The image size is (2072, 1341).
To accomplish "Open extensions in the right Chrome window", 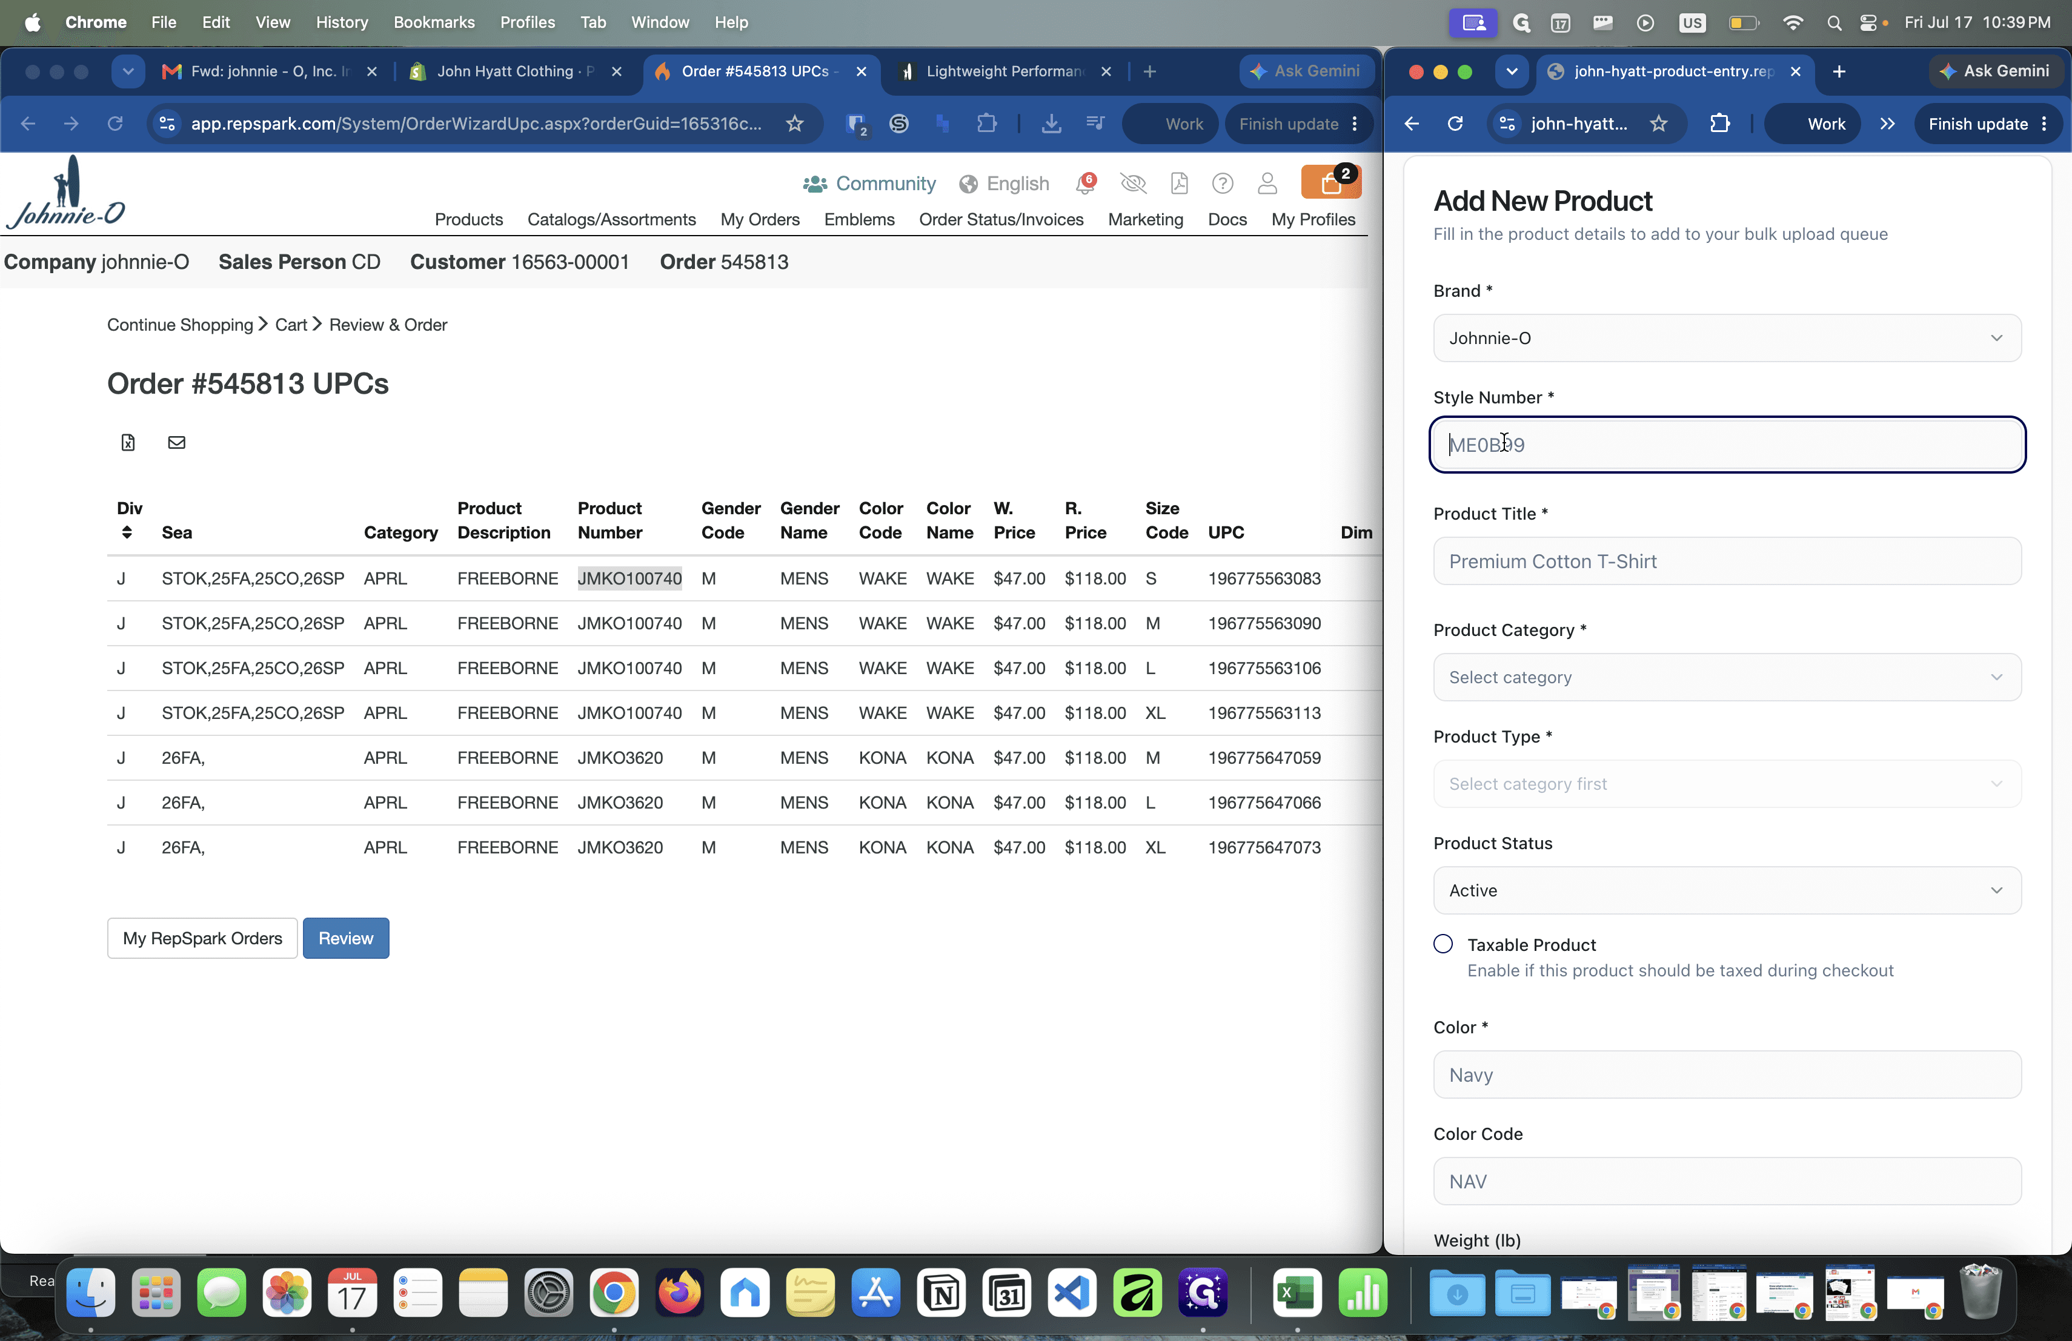I will point(1719,124).
